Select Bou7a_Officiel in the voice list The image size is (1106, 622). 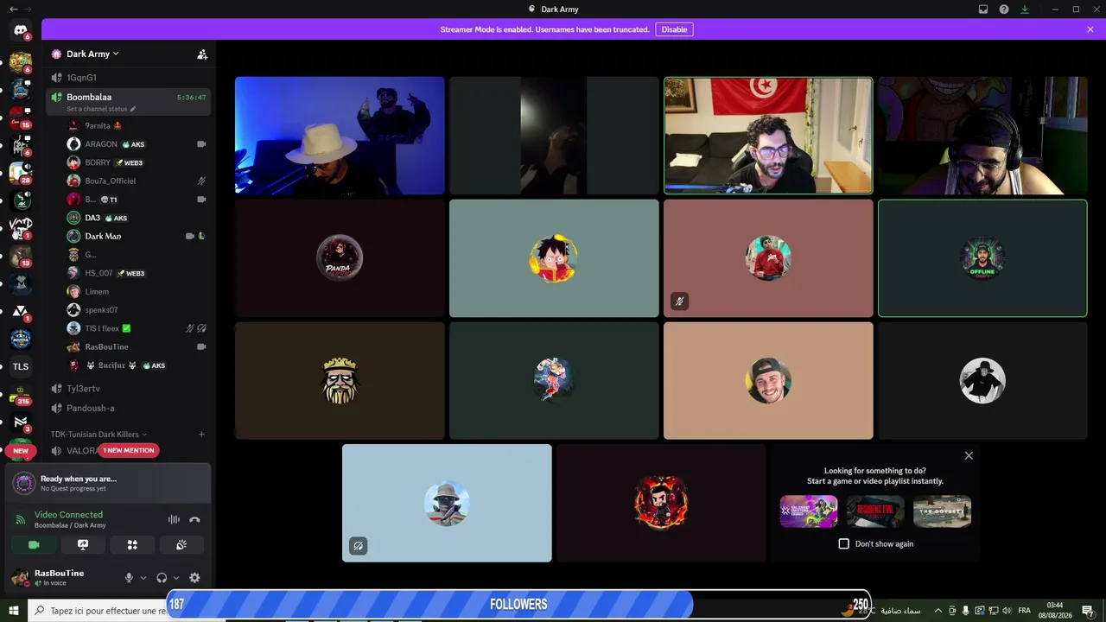(x=138, y=181)
